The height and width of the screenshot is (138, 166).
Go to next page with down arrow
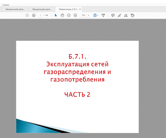[x=34, y=15]
